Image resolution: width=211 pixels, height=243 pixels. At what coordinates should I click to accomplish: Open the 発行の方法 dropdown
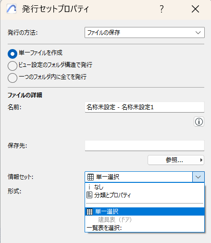[145, 33]
